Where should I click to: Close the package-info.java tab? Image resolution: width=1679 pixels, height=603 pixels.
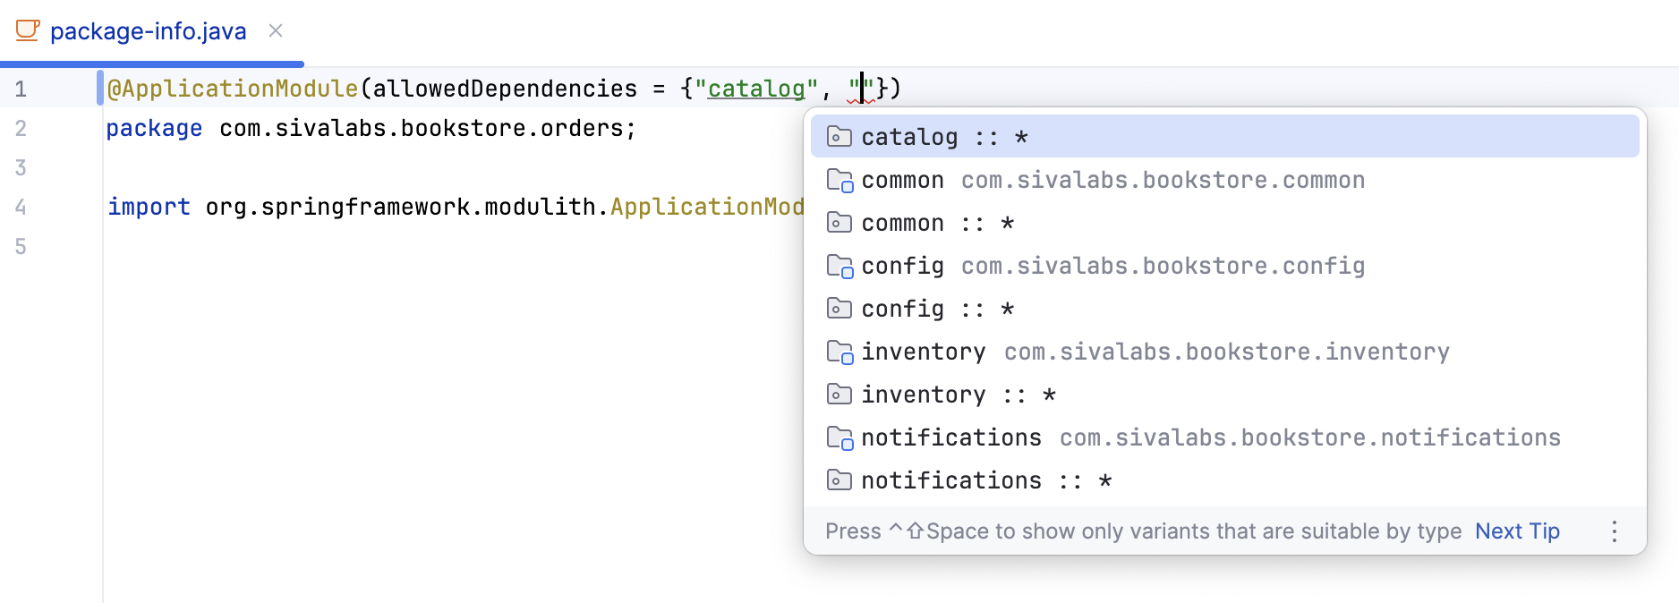(276, 30)
